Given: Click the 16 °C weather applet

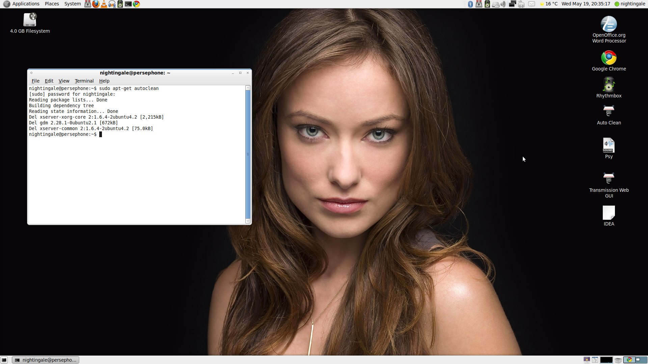Looking at the screenshot, I should (549, 4).
